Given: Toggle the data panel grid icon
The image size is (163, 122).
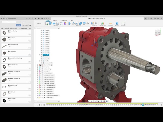Looking at the screenshot, I should [36, 18].
